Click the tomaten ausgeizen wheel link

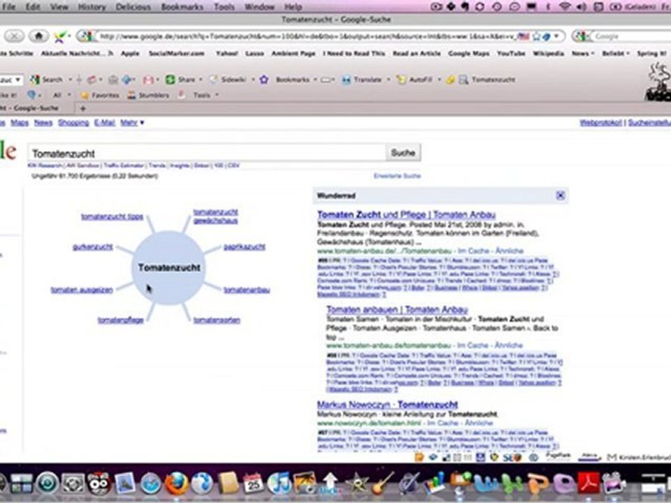pos(82,290)
